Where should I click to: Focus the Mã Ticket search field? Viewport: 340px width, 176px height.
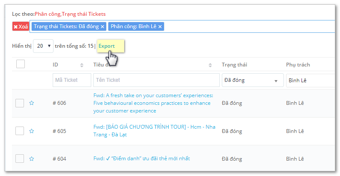click(x=72, y=80)
